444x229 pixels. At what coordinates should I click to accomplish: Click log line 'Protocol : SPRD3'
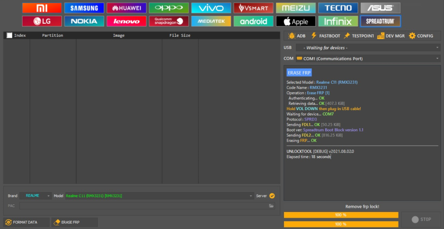[x=301, y=119]
